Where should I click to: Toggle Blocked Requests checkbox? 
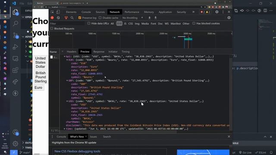(52, 28)
